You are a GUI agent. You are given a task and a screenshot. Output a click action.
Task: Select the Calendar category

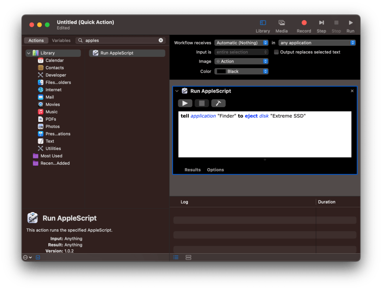point(55,60)
